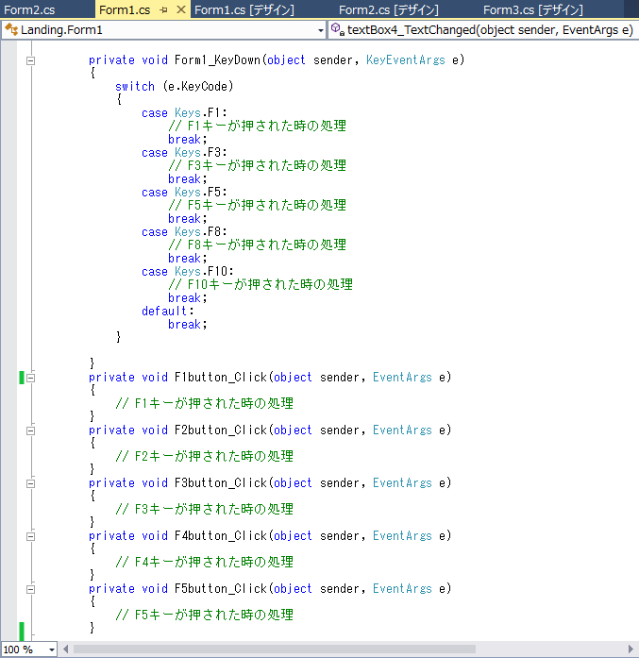Screen dimensions: 639x658
Task: Open the 100 % zoom dropdown
Action: pos(52,650)
